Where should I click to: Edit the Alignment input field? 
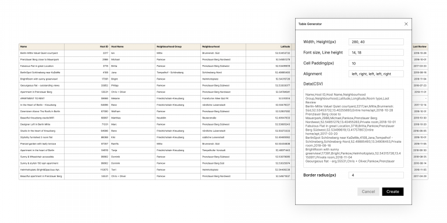[x=376, y=74]
